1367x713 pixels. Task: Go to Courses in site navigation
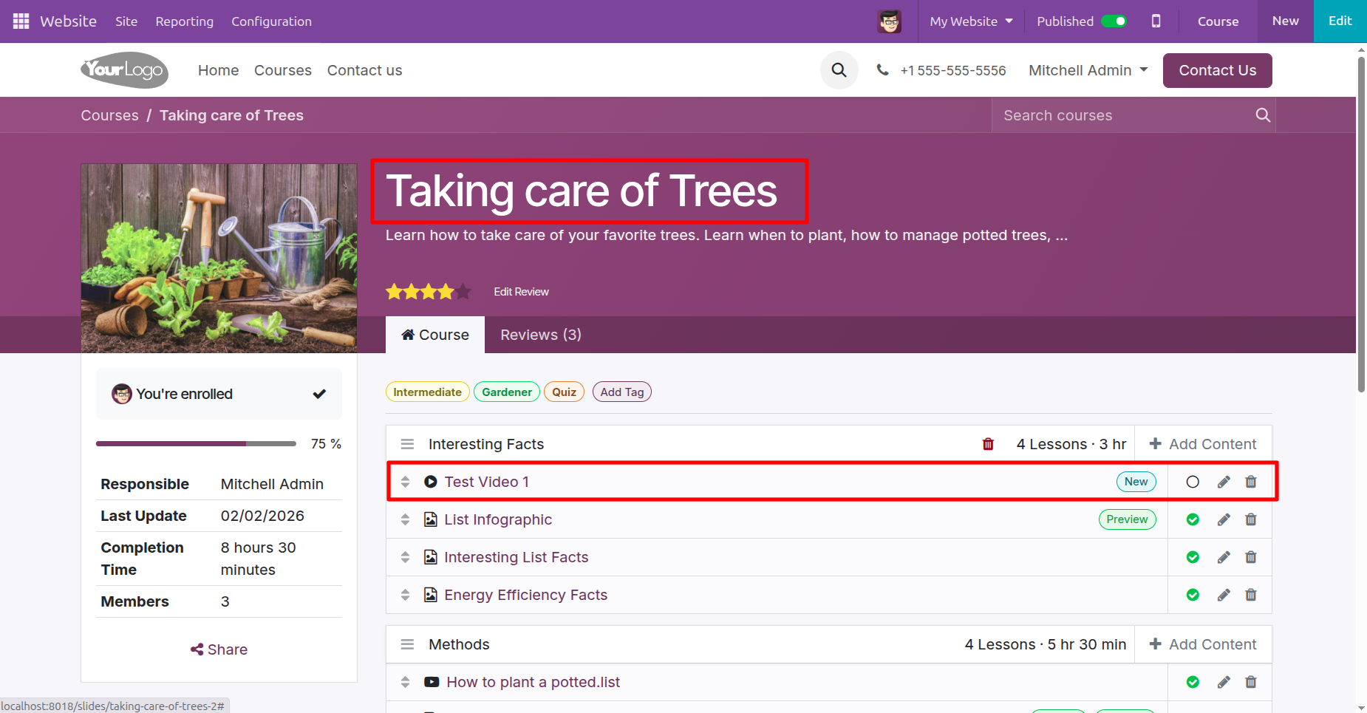283,70
